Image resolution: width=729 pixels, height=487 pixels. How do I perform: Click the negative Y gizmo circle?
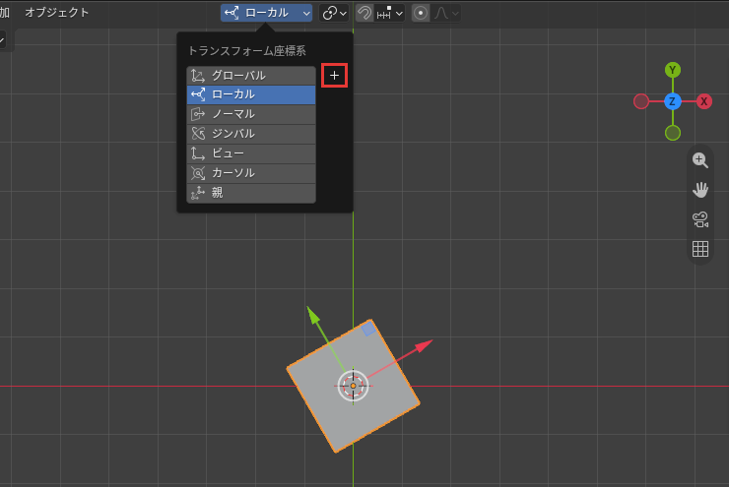pos(672,133)
